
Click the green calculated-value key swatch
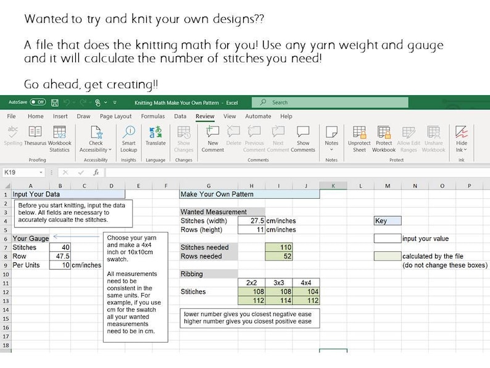[388, 256]
